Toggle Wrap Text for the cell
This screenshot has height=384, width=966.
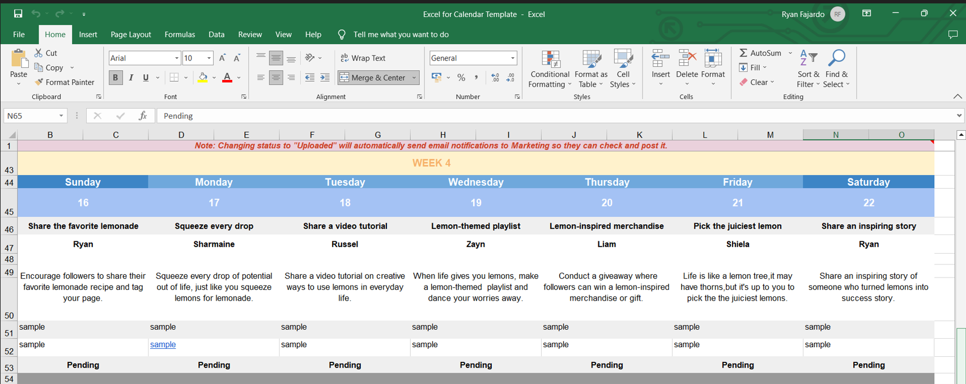coord(363,58)
